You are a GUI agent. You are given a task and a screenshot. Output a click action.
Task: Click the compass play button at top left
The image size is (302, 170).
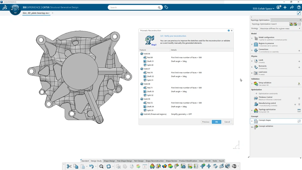point(15,9)
